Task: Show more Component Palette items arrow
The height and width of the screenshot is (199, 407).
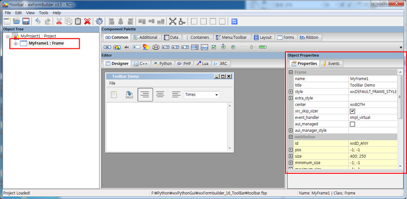Action: click(401, 48)
